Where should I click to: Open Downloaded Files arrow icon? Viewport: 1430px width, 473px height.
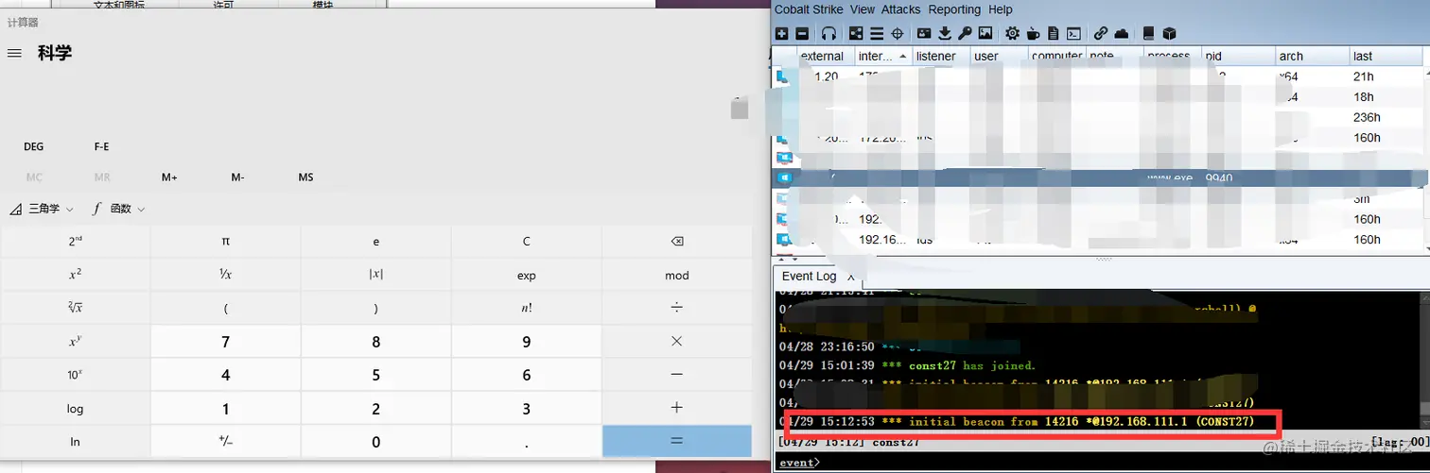(x=945, y=33)
